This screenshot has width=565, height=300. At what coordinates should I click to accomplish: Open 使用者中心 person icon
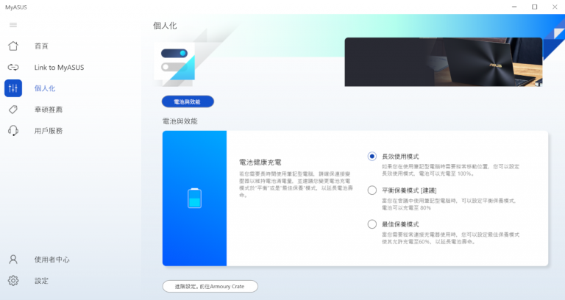13,260
